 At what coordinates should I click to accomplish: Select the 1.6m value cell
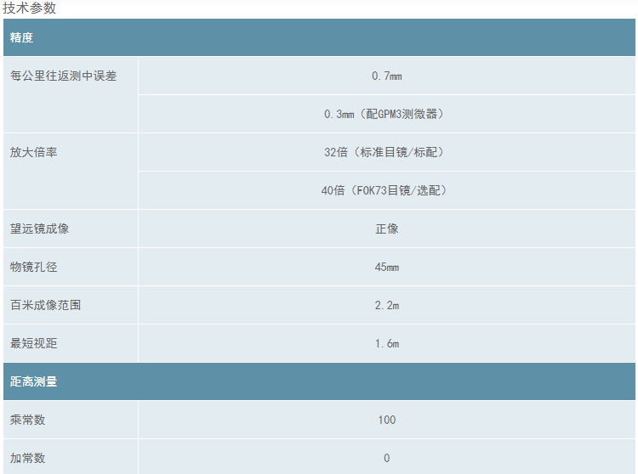(x=386, y=344)
